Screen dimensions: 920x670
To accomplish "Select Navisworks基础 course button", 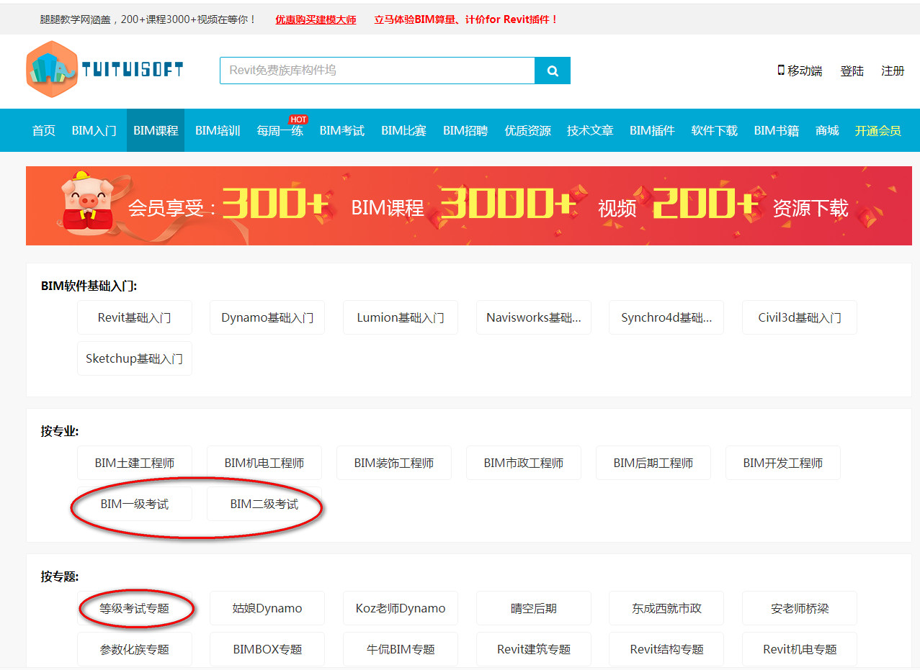I will pos(534,317).
